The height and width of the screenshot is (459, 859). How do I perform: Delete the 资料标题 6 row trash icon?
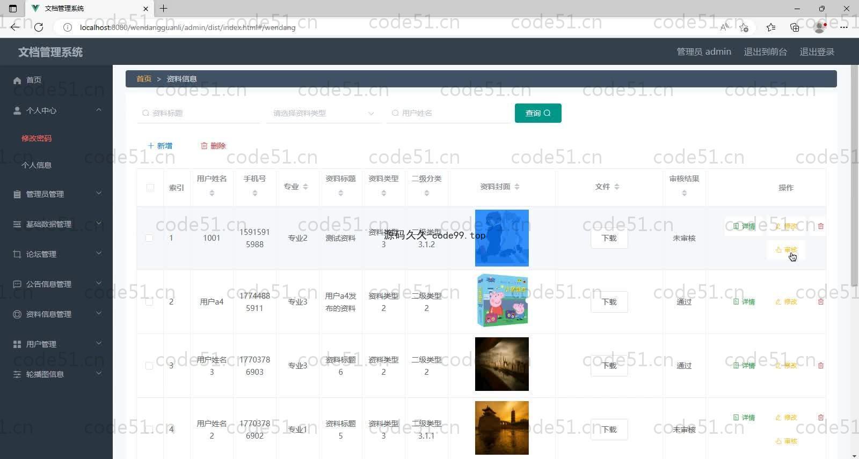tap(820, 366)
